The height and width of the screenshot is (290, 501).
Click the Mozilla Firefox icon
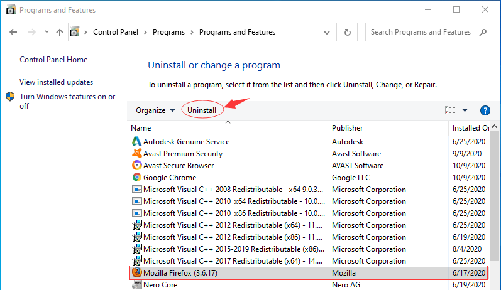pyautogui.click(x=137, y=272)
